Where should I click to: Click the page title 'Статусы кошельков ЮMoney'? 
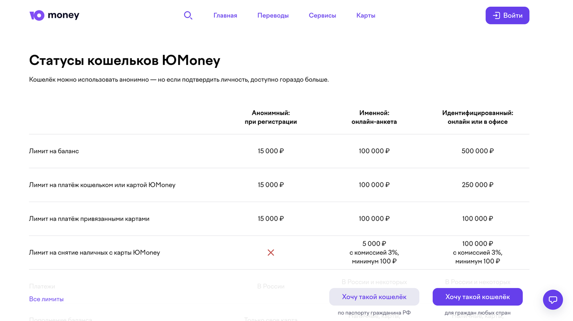pos(125,60)
